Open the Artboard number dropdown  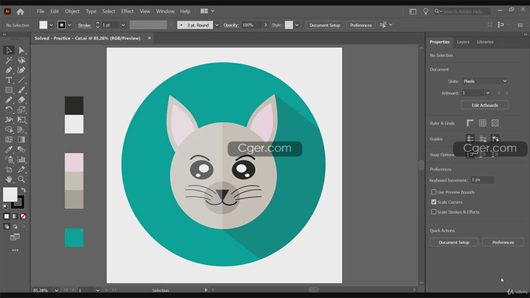tap(488, 93)
